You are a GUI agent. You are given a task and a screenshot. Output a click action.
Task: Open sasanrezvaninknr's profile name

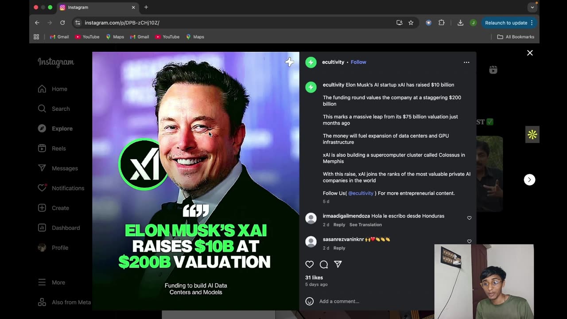[343, 240]
